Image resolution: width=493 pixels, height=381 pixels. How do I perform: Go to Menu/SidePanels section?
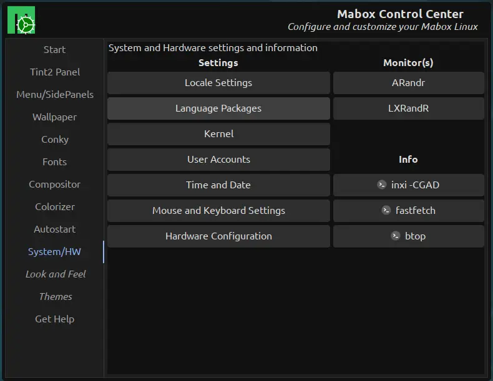55,95
